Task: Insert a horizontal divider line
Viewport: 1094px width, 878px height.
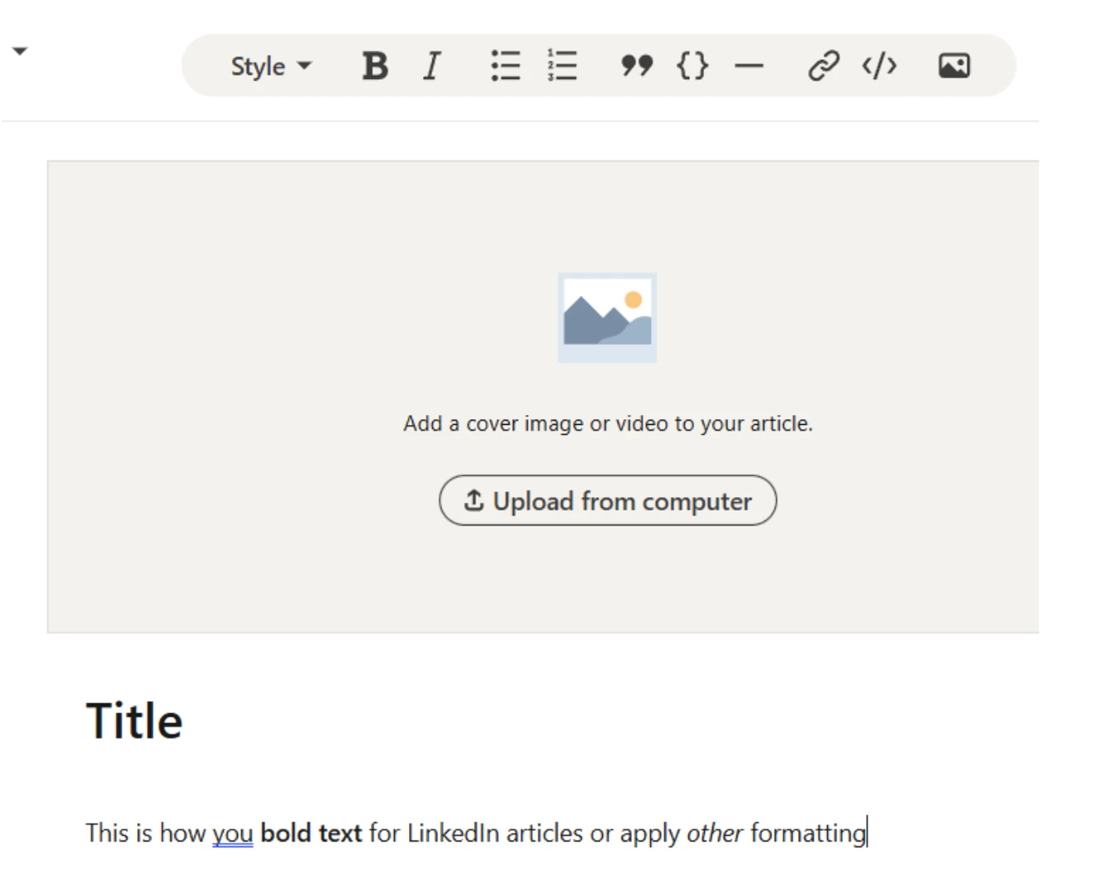Action: 749,66
